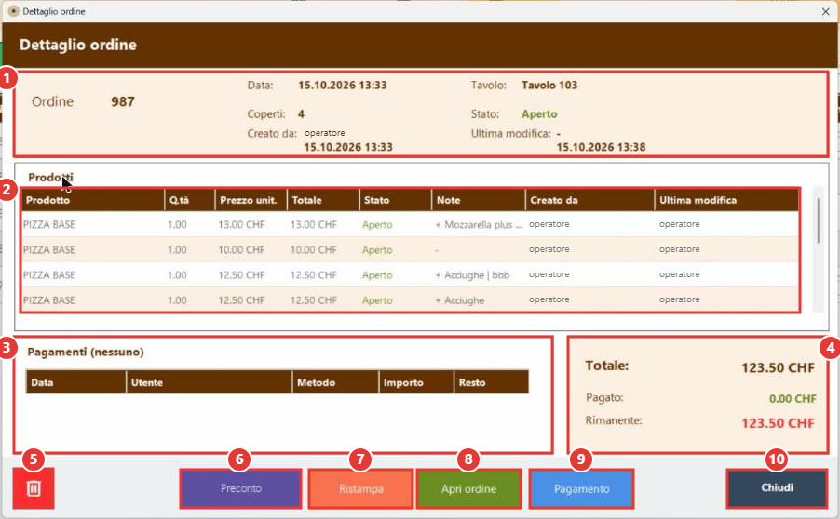Select last PIZZA BASE row with Acciughe
The width and height of the screenshot is (840, 519).
point(411,299)
